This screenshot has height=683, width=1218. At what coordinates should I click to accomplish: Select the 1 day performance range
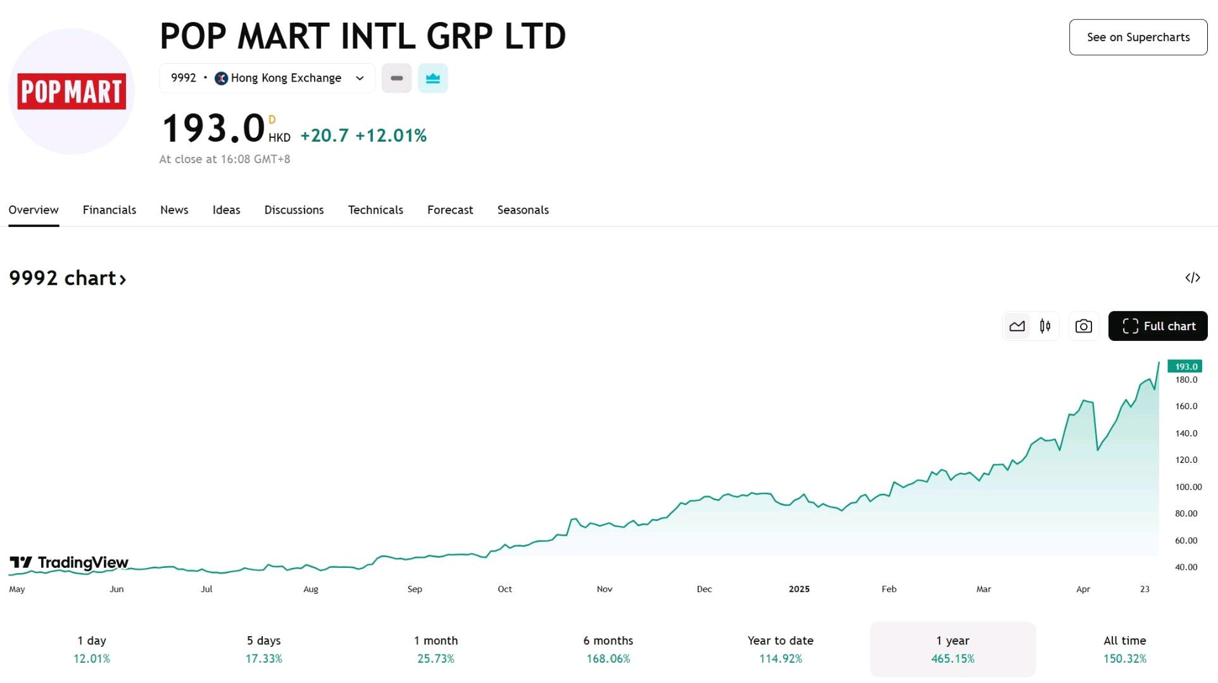click(92, 649)
